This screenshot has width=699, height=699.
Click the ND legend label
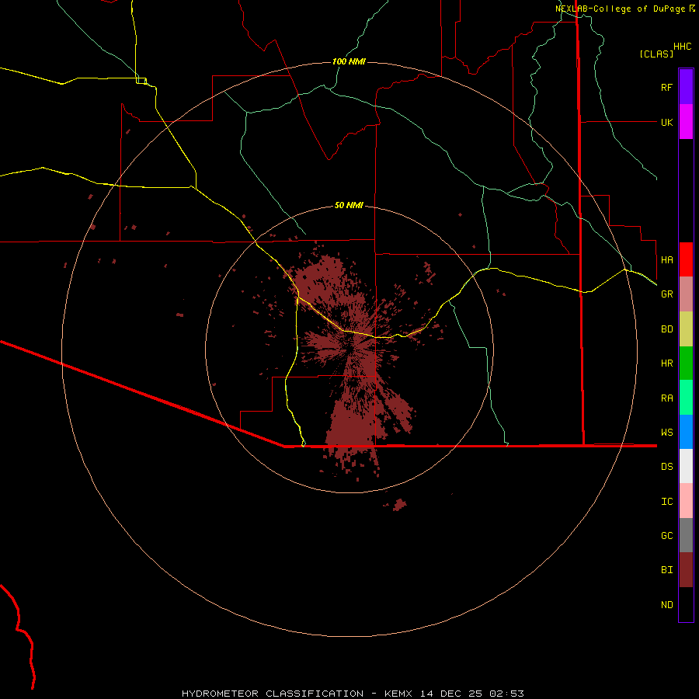tap(666, 605)
